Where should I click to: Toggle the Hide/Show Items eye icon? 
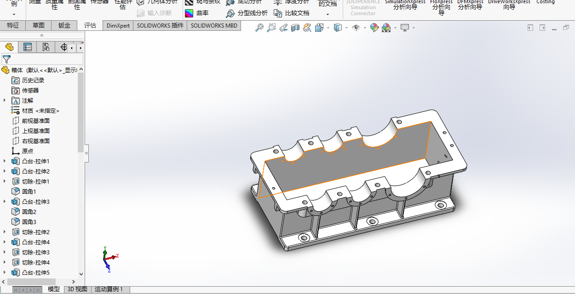tap(356, 28)
